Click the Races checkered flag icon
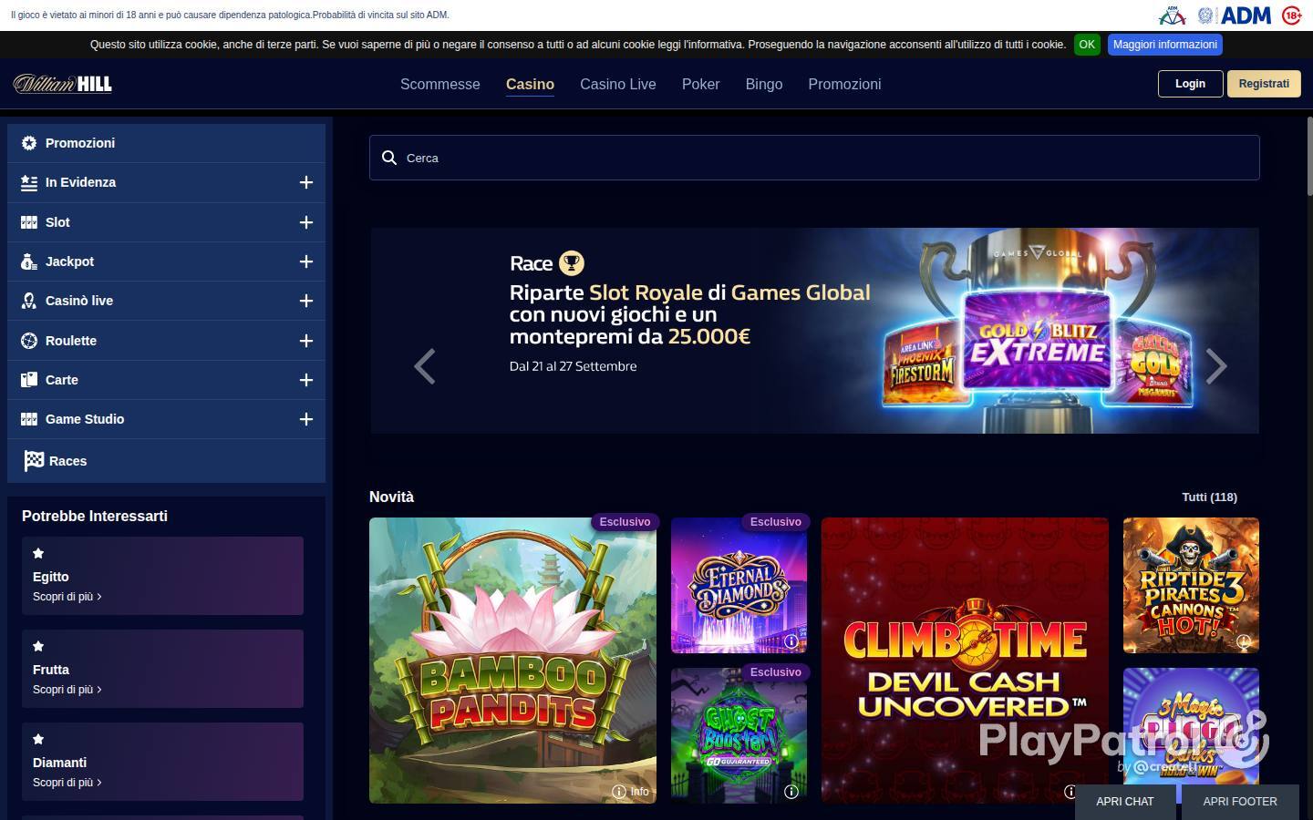The image size is (1313, 820). tap(34, 461)
